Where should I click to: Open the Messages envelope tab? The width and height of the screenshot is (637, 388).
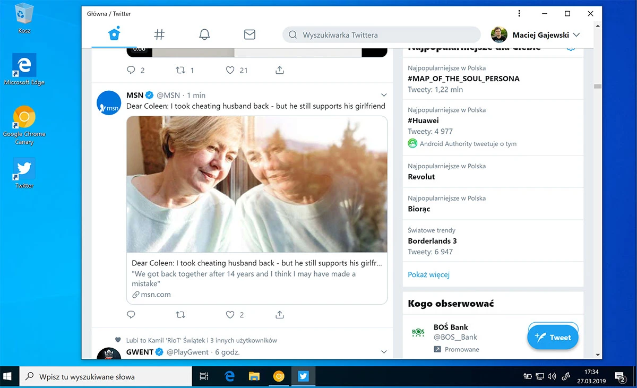(x=249, y=35)
